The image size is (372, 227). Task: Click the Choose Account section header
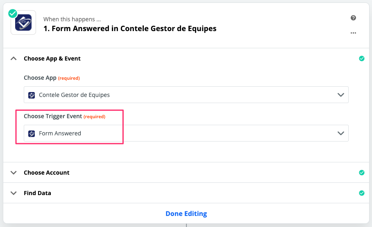(x=47, y=173)
